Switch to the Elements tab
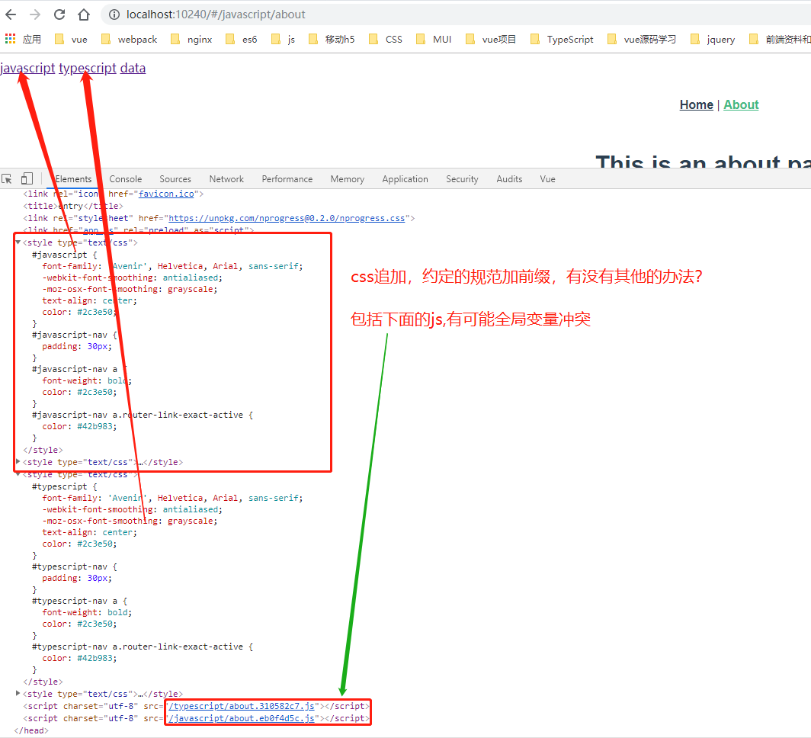The height and width of the screenshot is (738, 811). tap(73, 179)
